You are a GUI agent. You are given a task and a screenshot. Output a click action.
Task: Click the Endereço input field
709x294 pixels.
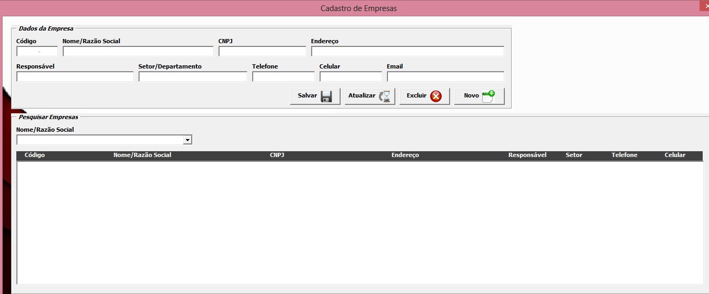point(407,51)
